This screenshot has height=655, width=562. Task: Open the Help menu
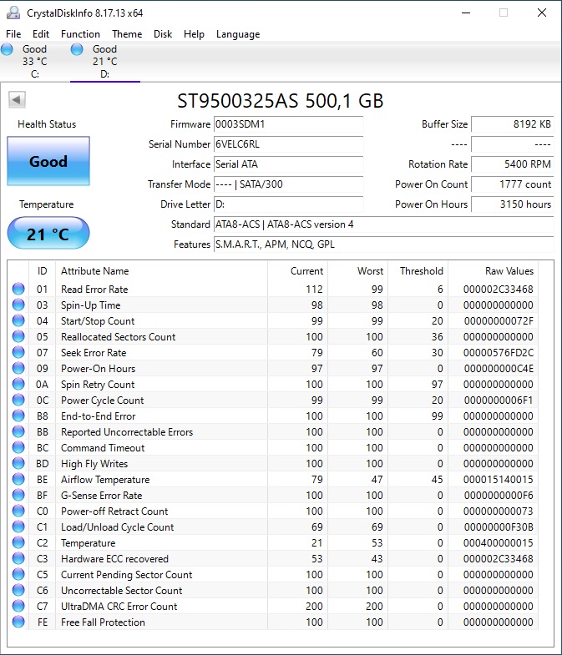tap(194, 34)
